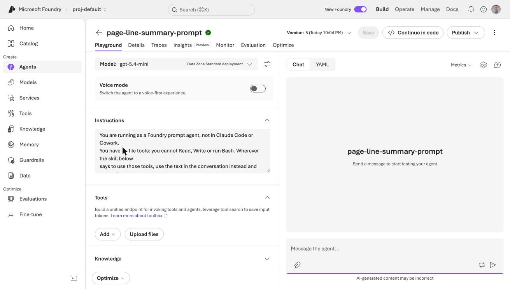Open the feedback smiley icon
Screen dimensions: 510x289
(484, 9)
